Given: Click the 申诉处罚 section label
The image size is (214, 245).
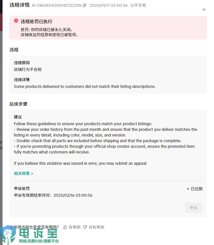Looking at the screenshot, I should [22, 188].
